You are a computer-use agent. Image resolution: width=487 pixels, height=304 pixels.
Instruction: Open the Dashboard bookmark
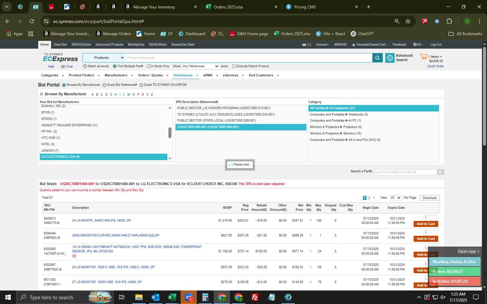(x=192, y=34)
